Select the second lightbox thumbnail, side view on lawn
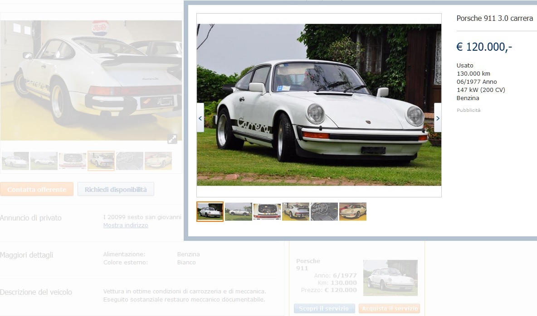537x316 pixels. pos(239,211)
